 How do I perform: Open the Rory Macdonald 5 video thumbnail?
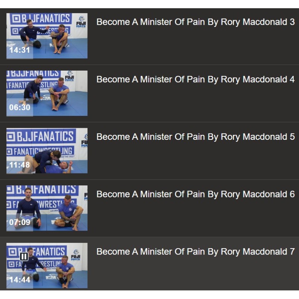tap(47, 151)
